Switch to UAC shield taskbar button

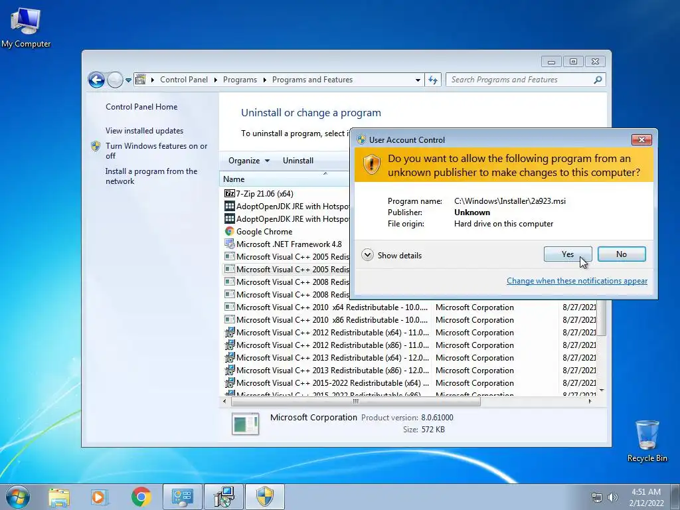coord(265,497)
